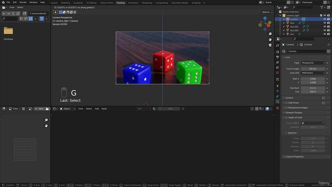Image resolution: width=332 pixels, height=187 pixels.
Task: Switch to the Animation workspace tab
Action: point(133,3)
